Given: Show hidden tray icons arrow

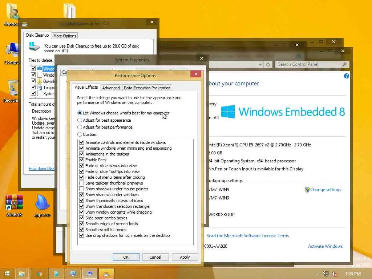Looking at the screenshot, I should click(317, 274).
